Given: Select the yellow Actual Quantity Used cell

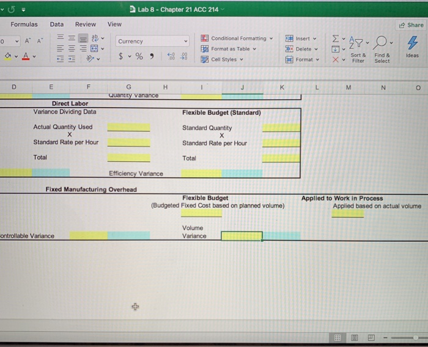Looking at the screenshot, I should 128,127.
